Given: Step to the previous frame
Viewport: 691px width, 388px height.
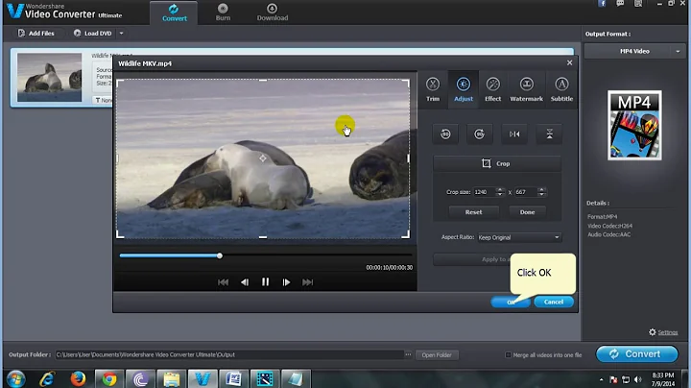Looking at the screenshot, I should click(245, 282).
